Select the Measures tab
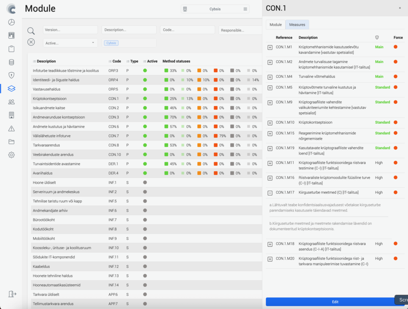 point(297,25)
